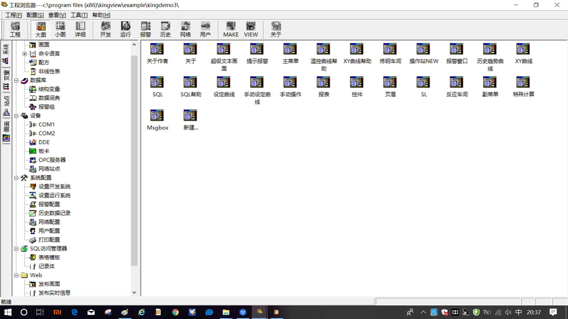The image size is (568, 319).
Task: Open the 工具[T] menu
Action: pyautogui.click(x=79, y=15)
